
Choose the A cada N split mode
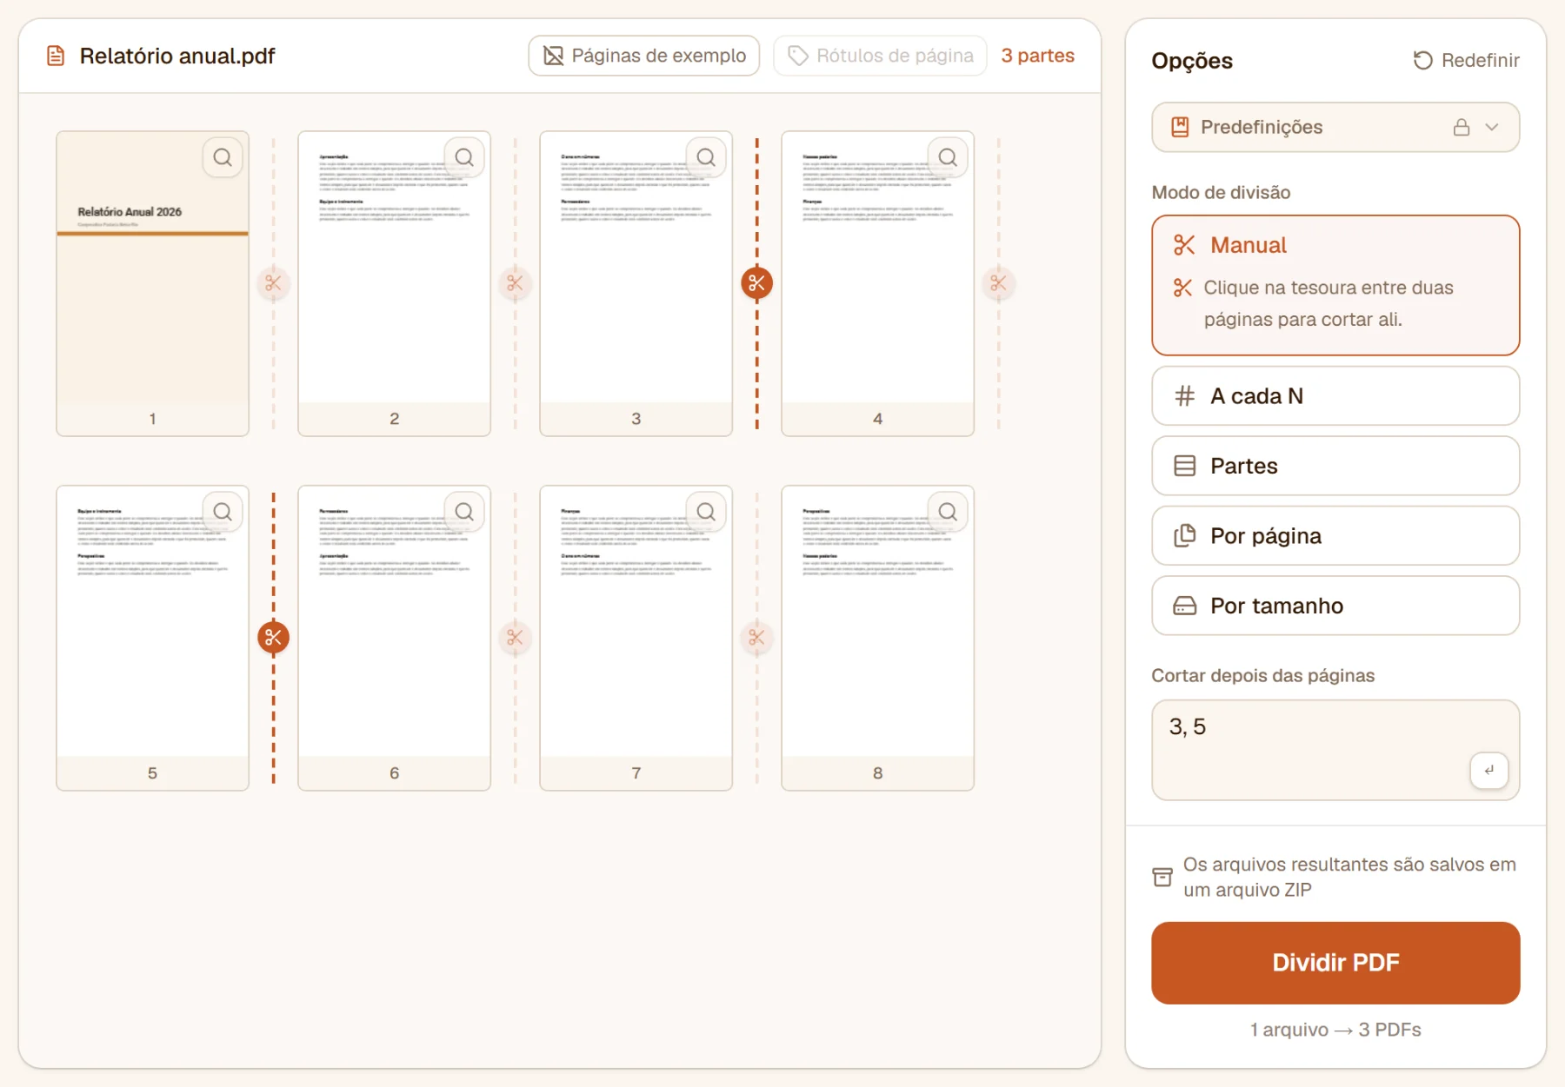click(1335, 396)
